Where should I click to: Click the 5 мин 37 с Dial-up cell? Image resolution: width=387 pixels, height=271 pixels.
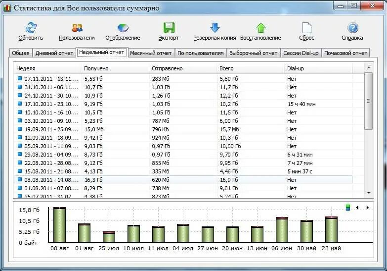pyautogui.click(x=300, y=171)
